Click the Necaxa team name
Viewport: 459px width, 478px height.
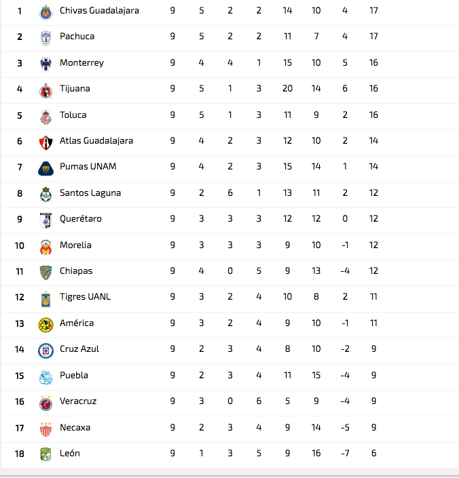tap(75, 428)
